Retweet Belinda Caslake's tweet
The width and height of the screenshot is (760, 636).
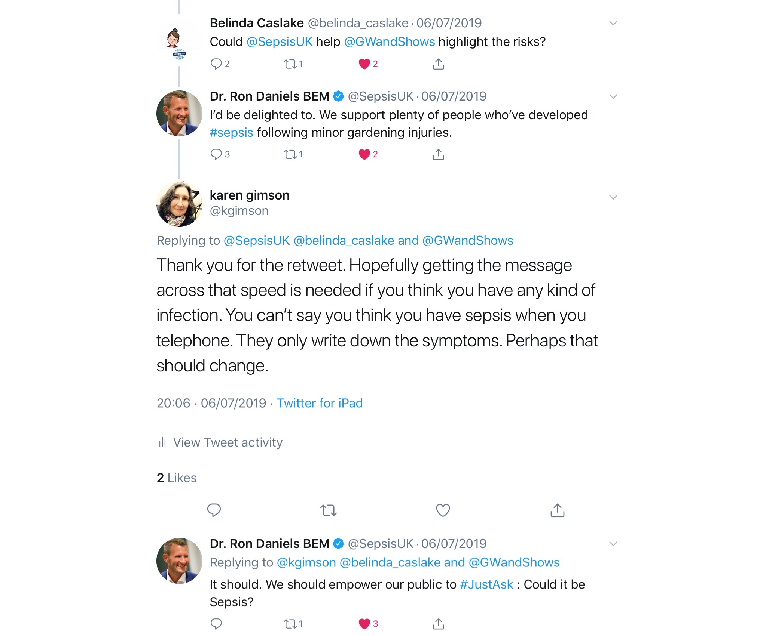pyautogui.click(x=290, y=64)
